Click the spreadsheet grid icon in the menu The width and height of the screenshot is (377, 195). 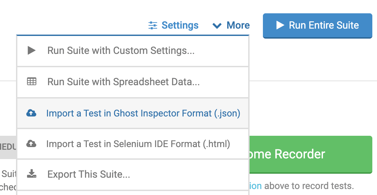pyautogui.click(x=32, y=81)
